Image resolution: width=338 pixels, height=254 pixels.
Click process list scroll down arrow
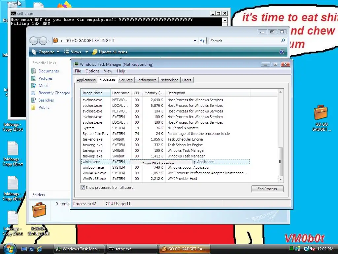(281, 179)
